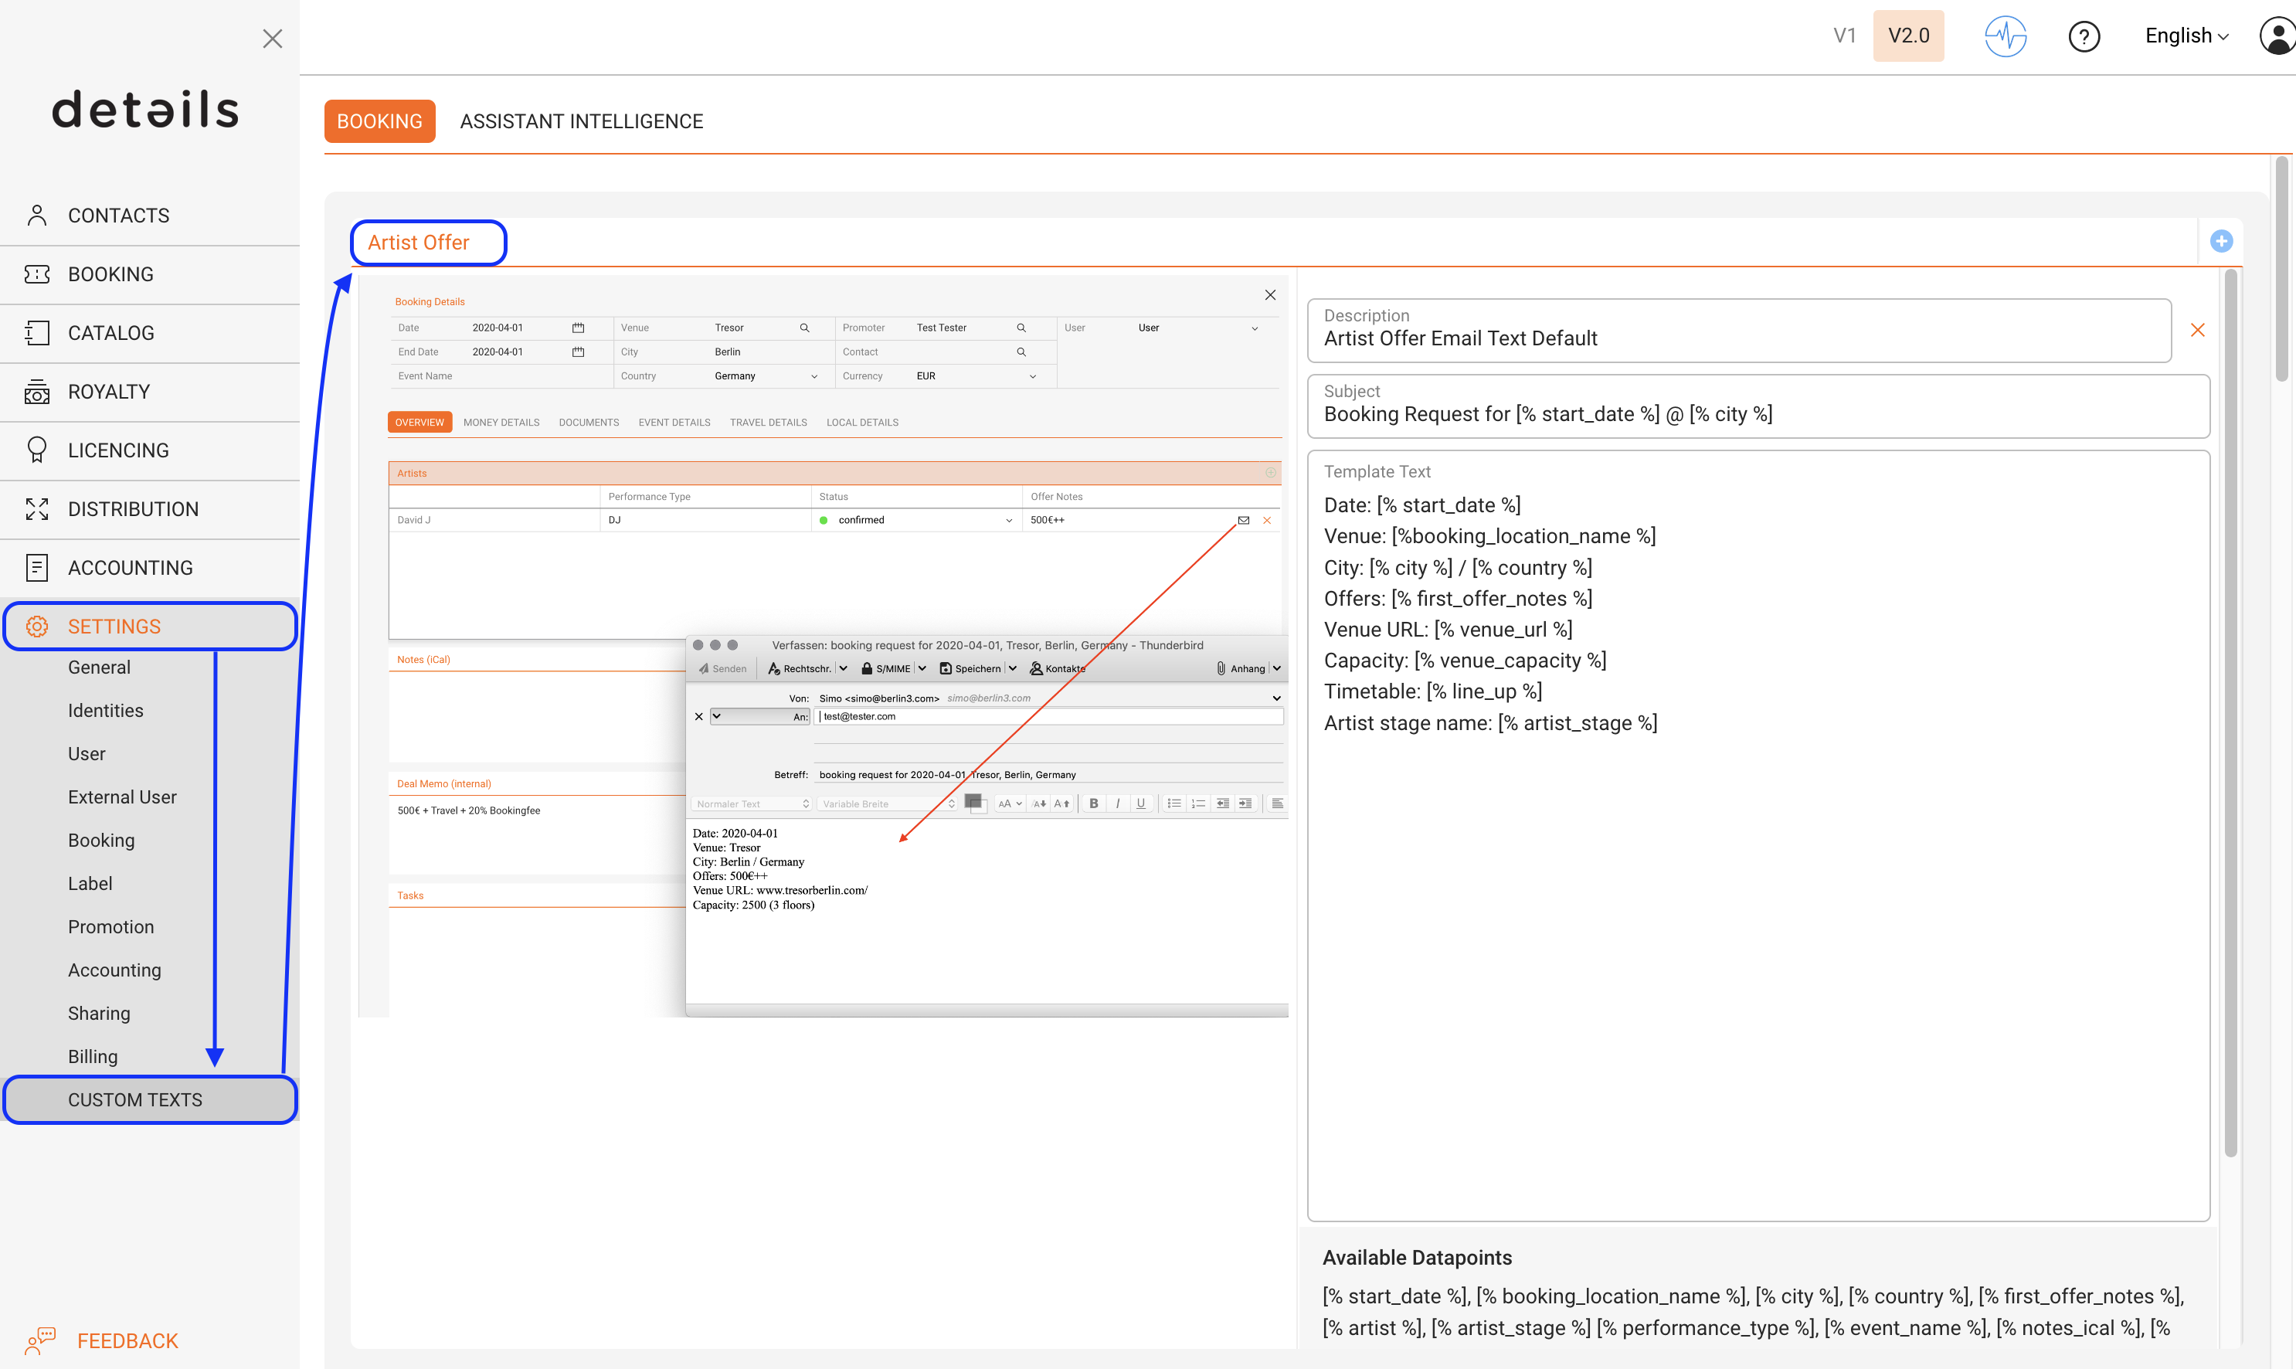Open Promotion settings
The width and height of the screenshot is (2296, 1369).
pos(110,928)
